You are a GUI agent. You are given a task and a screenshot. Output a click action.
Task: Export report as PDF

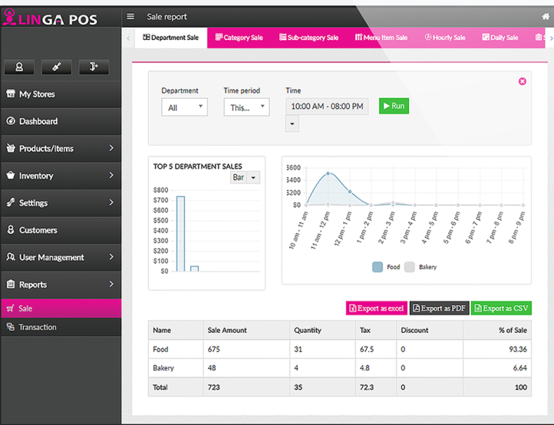click(x=440, y=308)
